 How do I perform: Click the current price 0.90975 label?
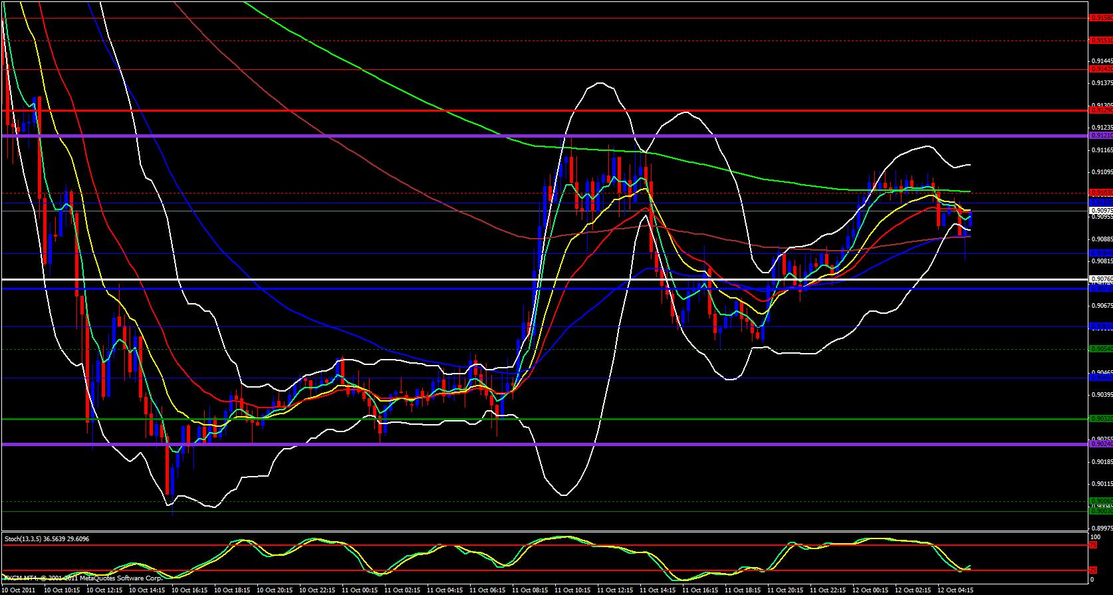coord(1100,210)
